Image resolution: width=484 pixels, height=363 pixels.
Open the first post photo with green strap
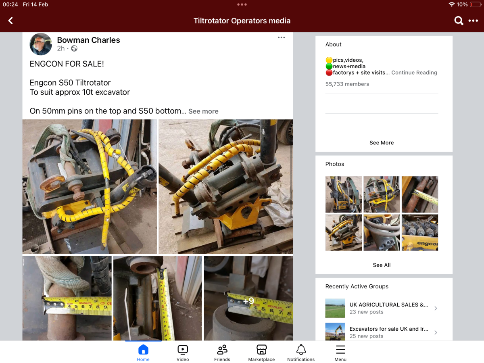pyautogui.click(x=90, y=187)
